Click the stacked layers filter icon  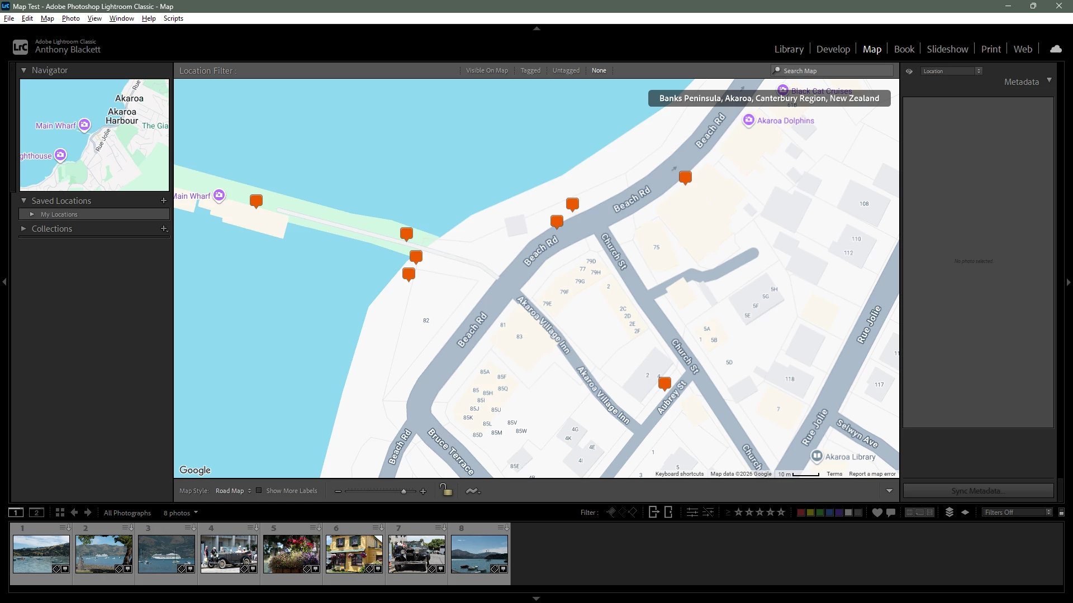(x=949, y=512)
